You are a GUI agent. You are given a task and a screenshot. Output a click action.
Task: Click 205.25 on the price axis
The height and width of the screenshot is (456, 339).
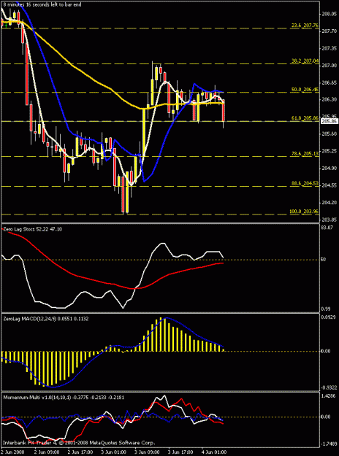[329, 151]
